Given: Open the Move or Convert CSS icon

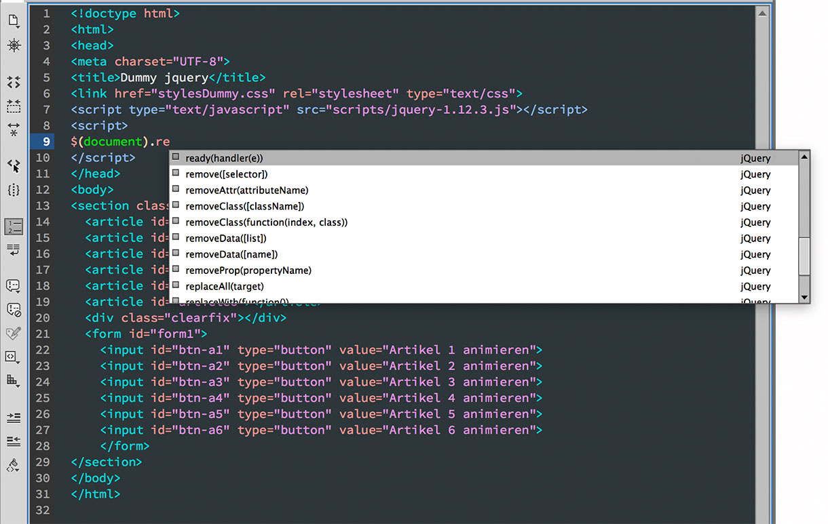Looking at the screenshot, I should pos(14,381).
